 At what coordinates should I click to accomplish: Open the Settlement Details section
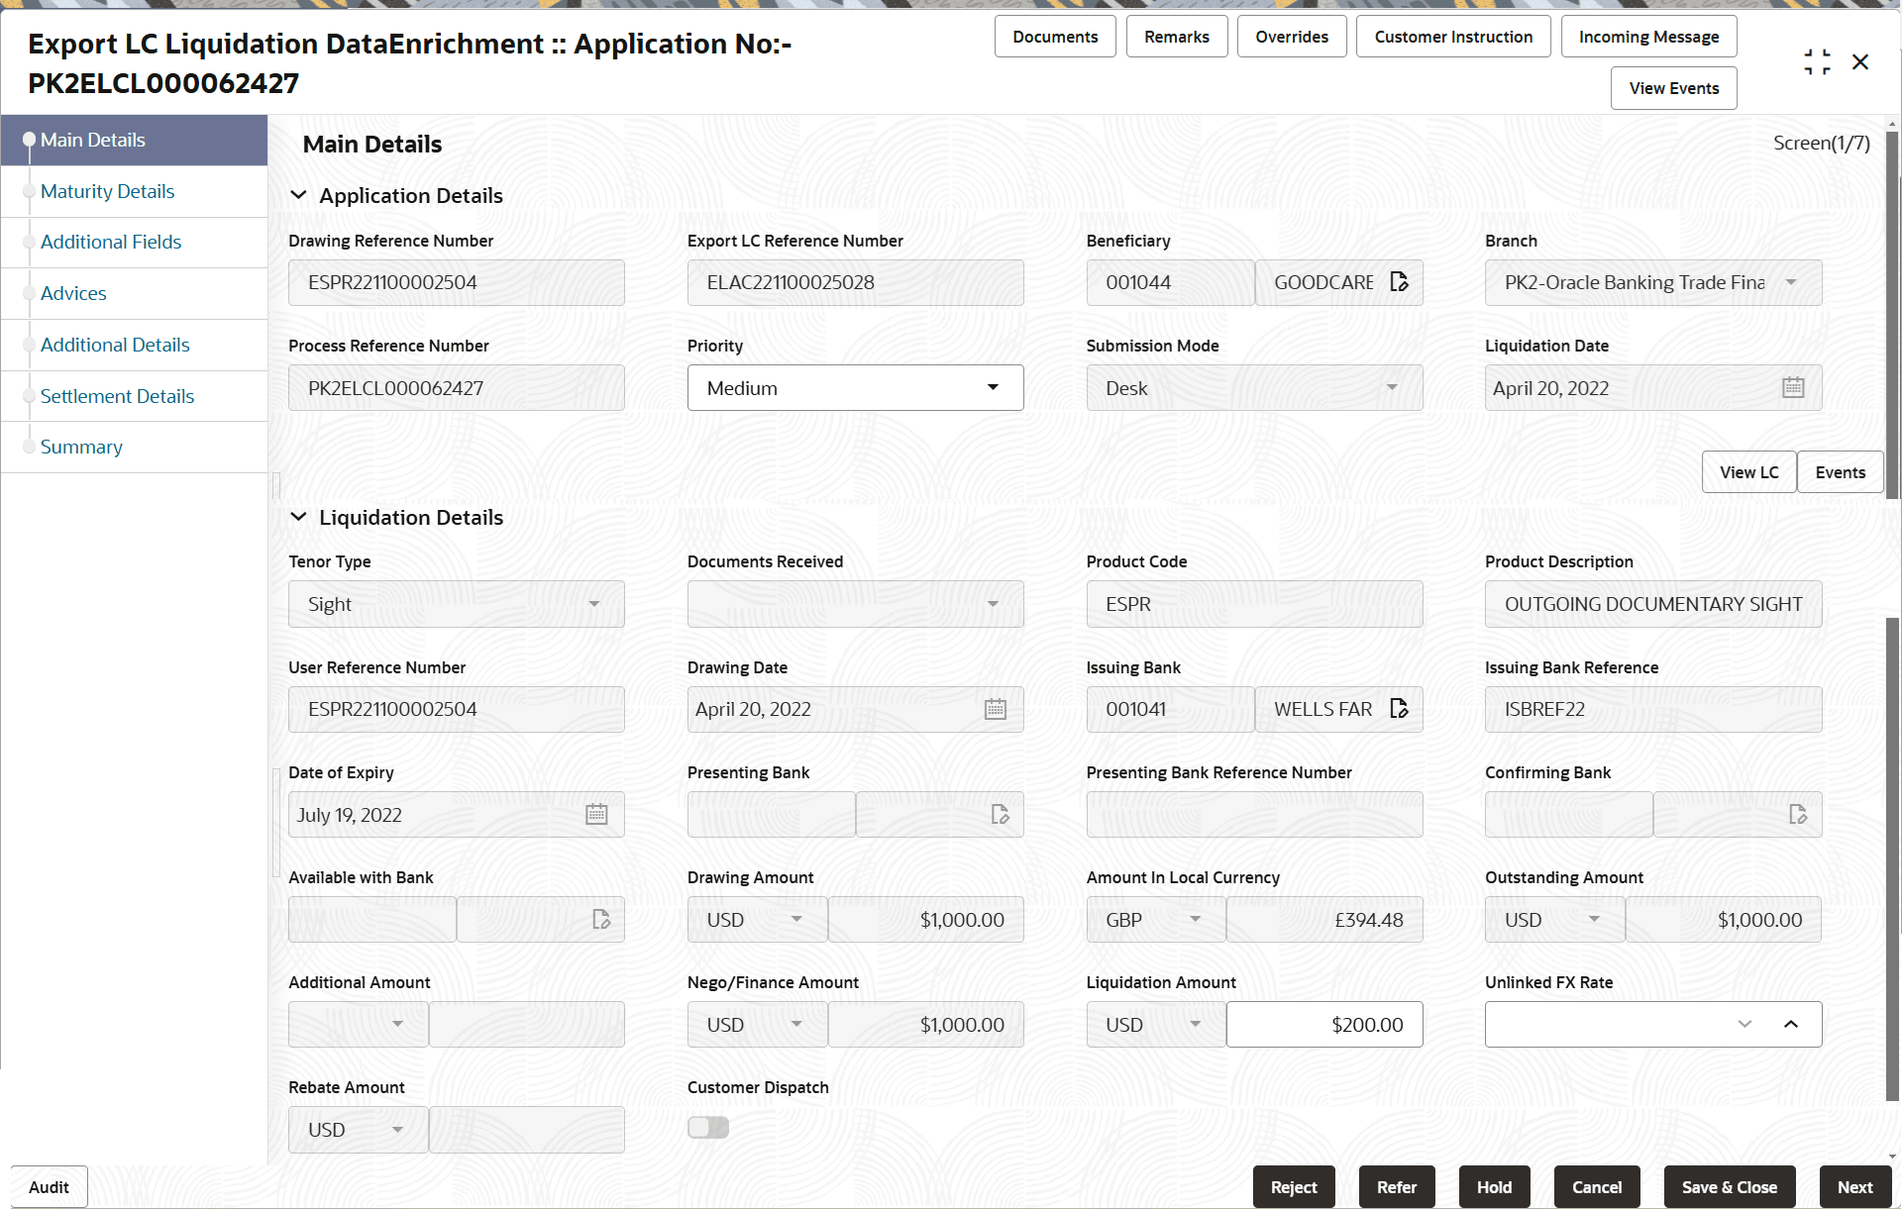point(117,395)
